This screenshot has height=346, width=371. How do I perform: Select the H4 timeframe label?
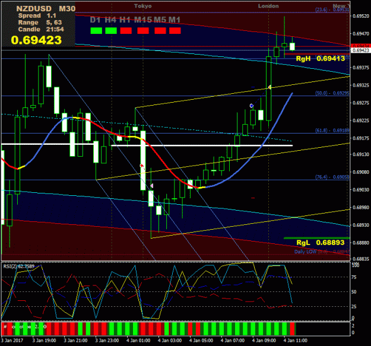pos(110,20)
